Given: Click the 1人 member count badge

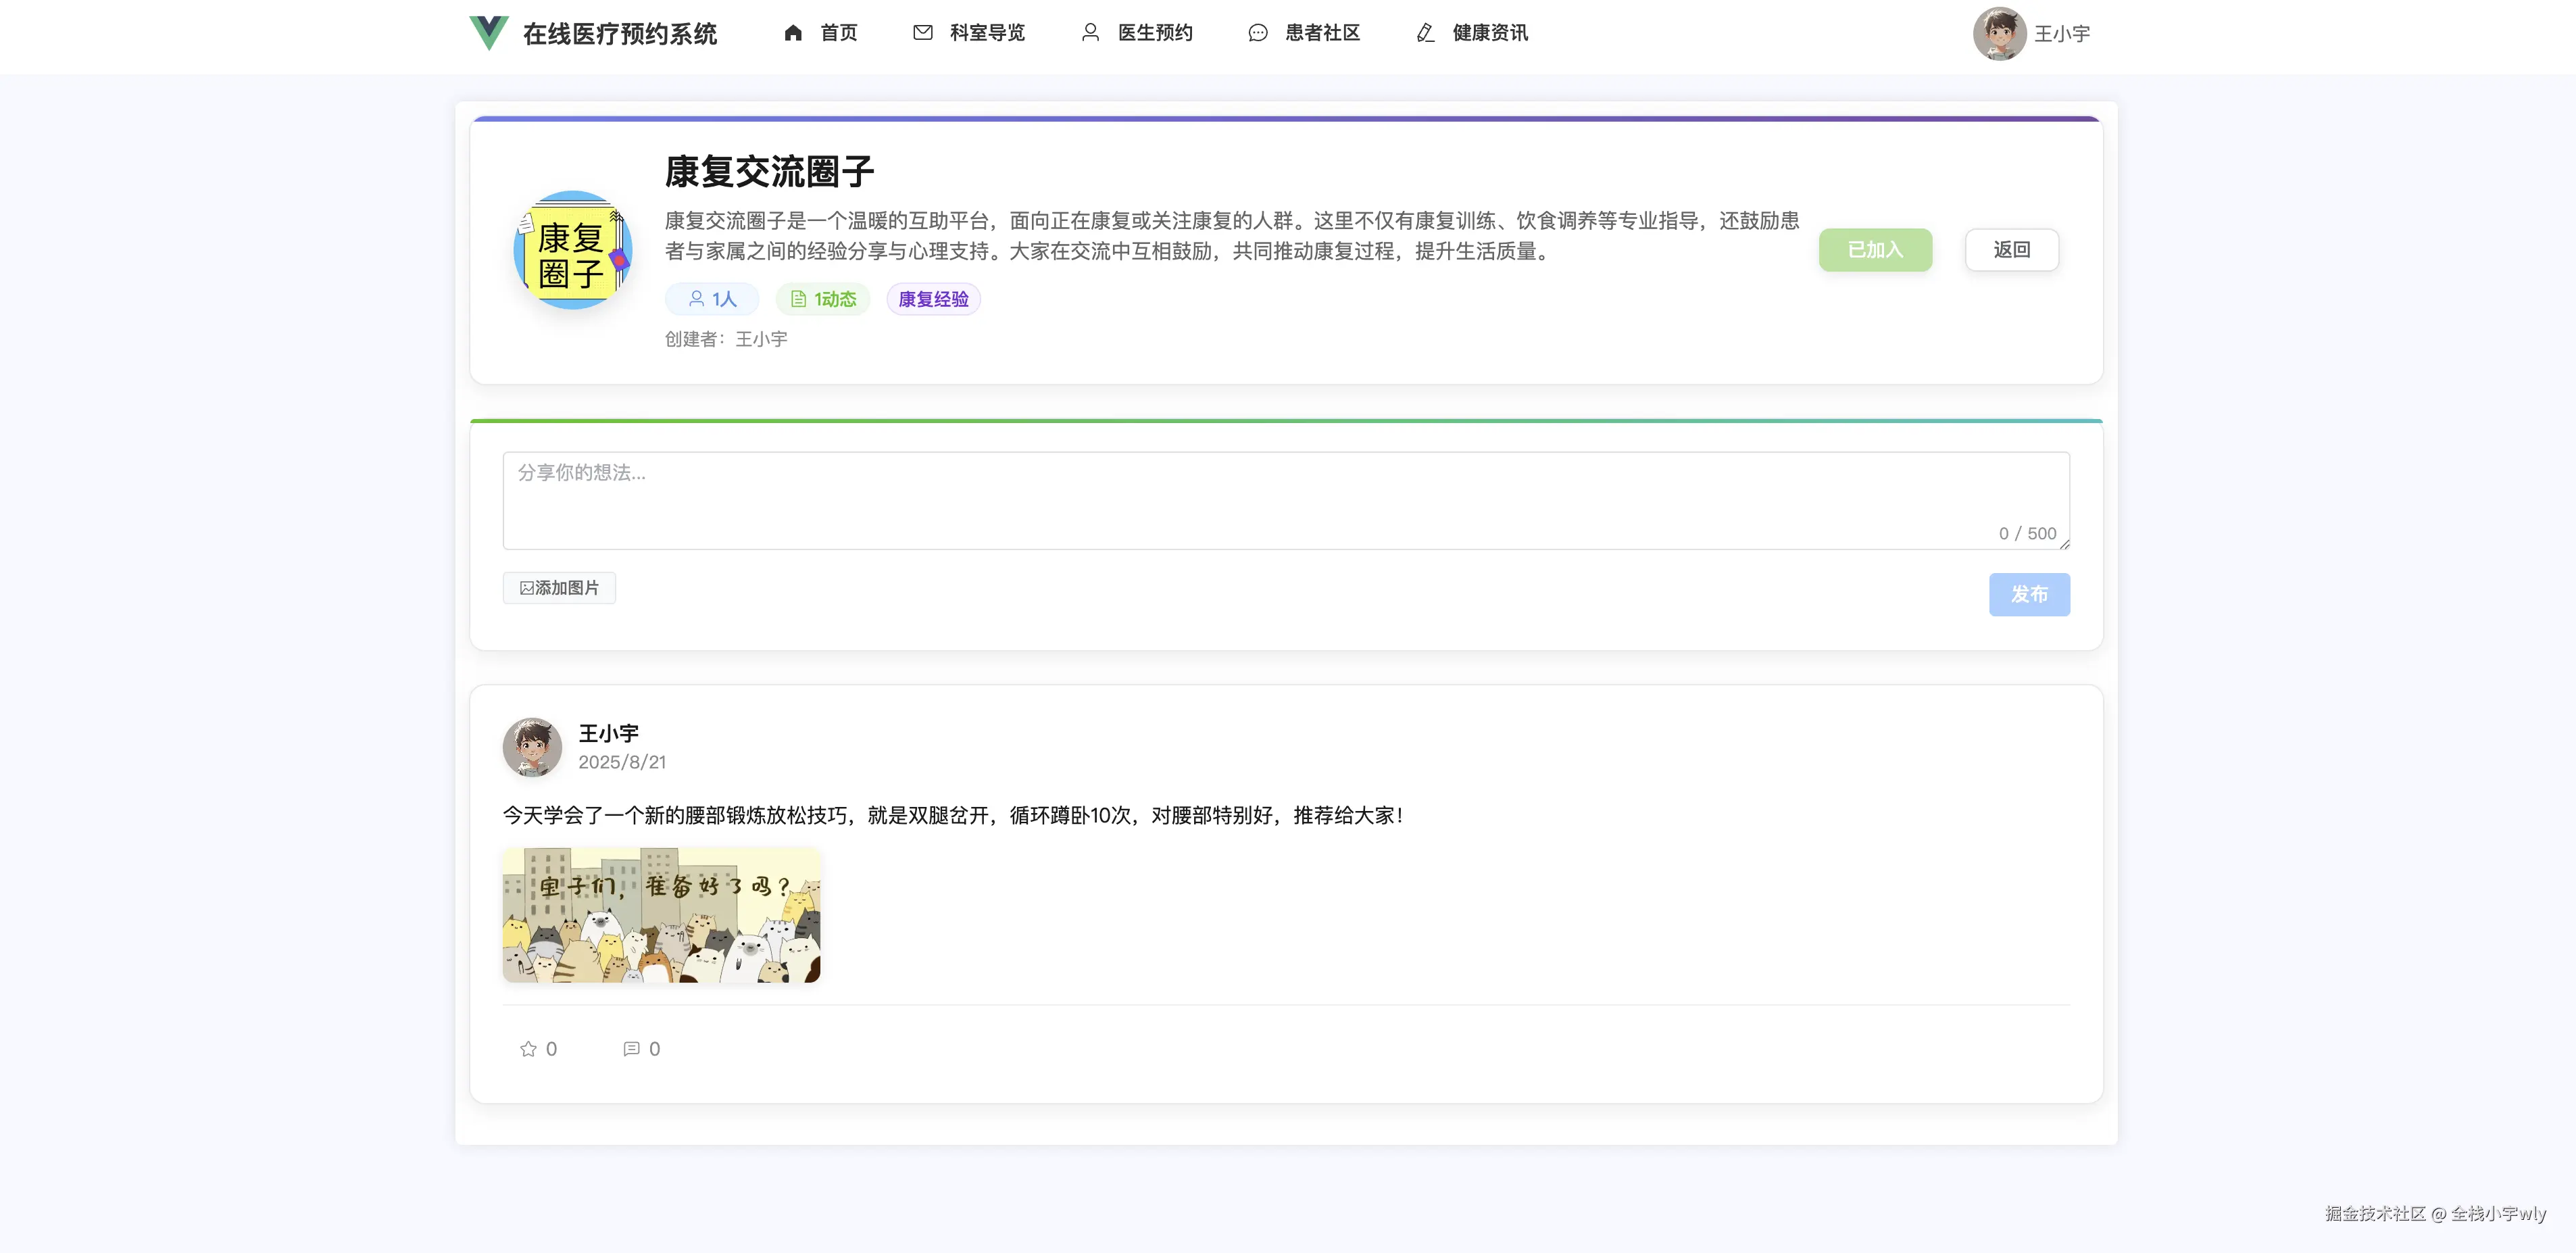Looking at the screenshot, I should point(711,298).
